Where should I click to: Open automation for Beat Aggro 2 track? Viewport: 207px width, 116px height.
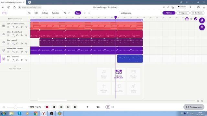(26, 43)
